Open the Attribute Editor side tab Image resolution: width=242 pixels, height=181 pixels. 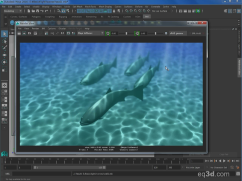tap(240, 67)
